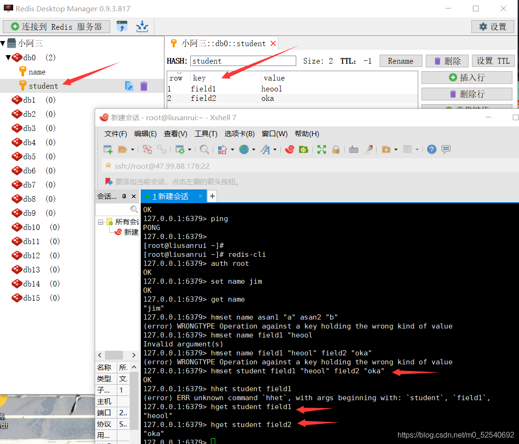Pin the Xshell sessions panel
The width and height of the screenshot is (519, 444).
pos(124,197)
